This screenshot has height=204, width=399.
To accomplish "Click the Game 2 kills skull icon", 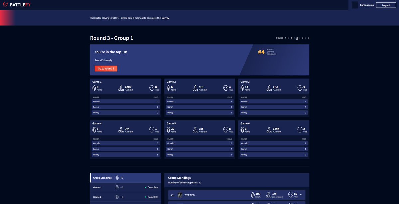I will (226, 88).
